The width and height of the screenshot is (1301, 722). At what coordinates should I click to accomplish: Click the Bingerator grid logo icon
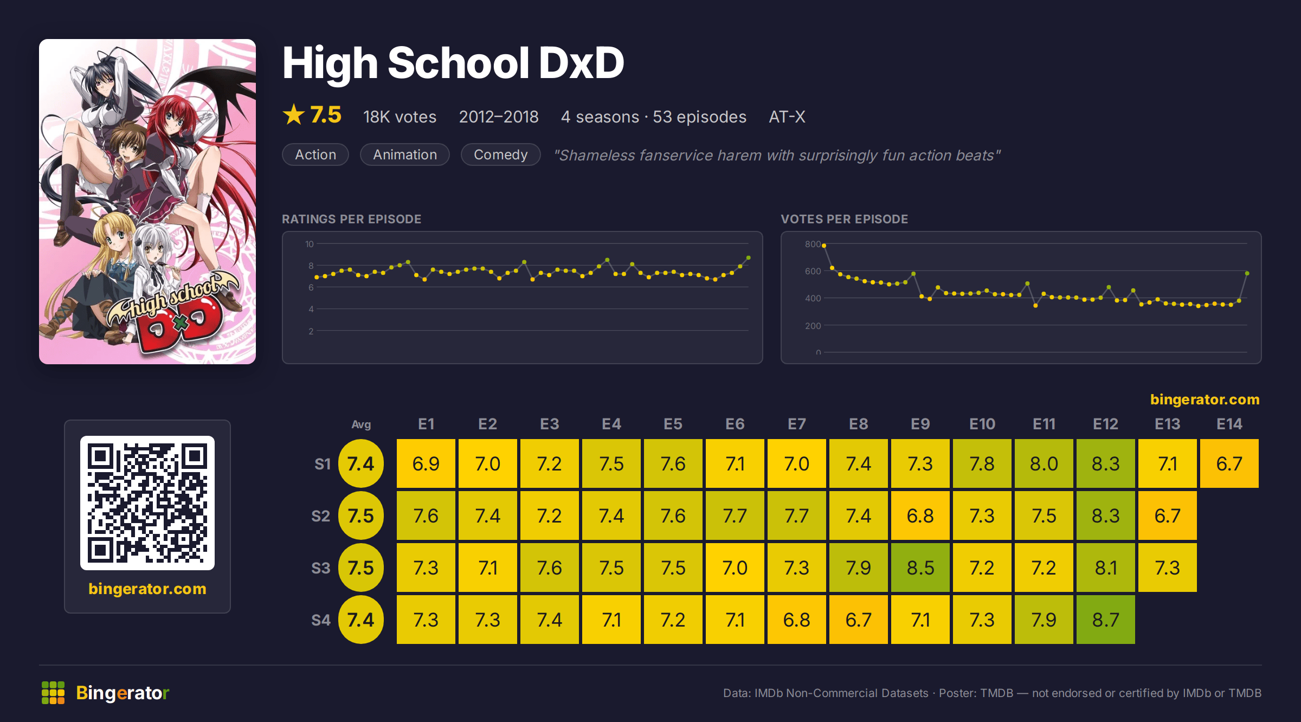tap(53, 693)
